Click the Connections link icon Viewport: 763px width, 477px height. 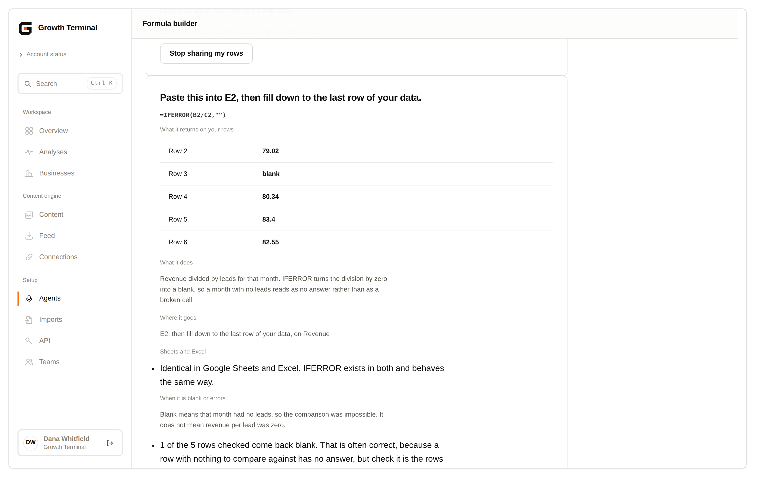tap(29, 257)
